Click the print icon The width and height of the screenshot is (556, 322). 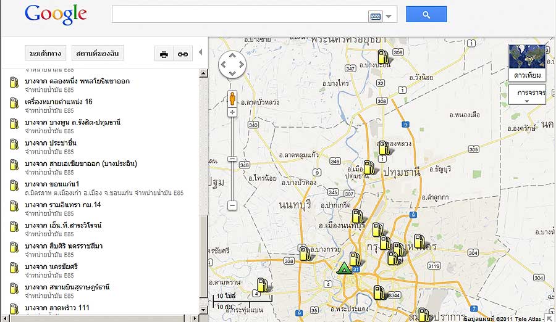(x=164, y=54)
